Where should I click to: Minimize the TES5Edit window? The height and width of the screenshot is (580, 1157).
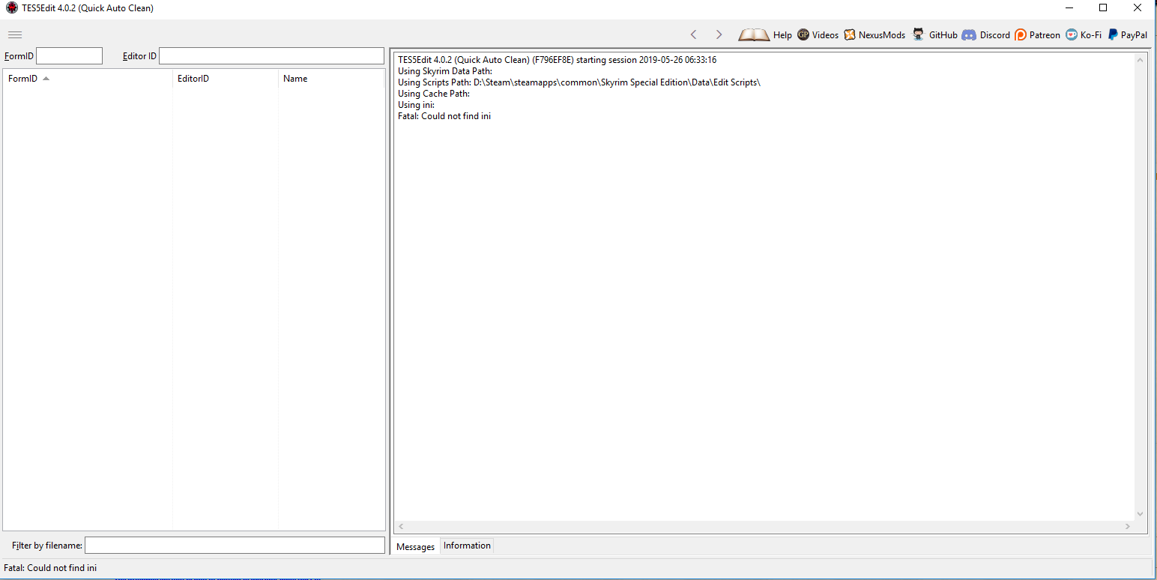1069,8
